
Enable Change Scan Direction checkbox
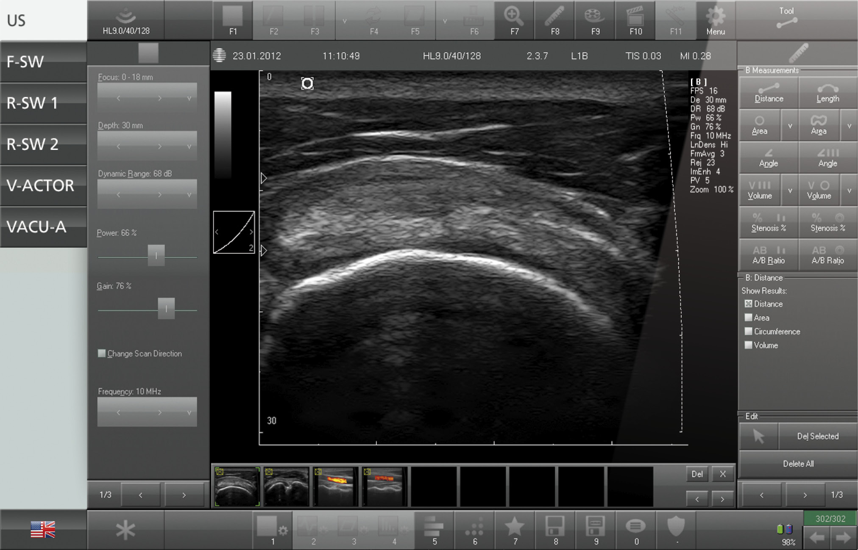pos(102,354)
